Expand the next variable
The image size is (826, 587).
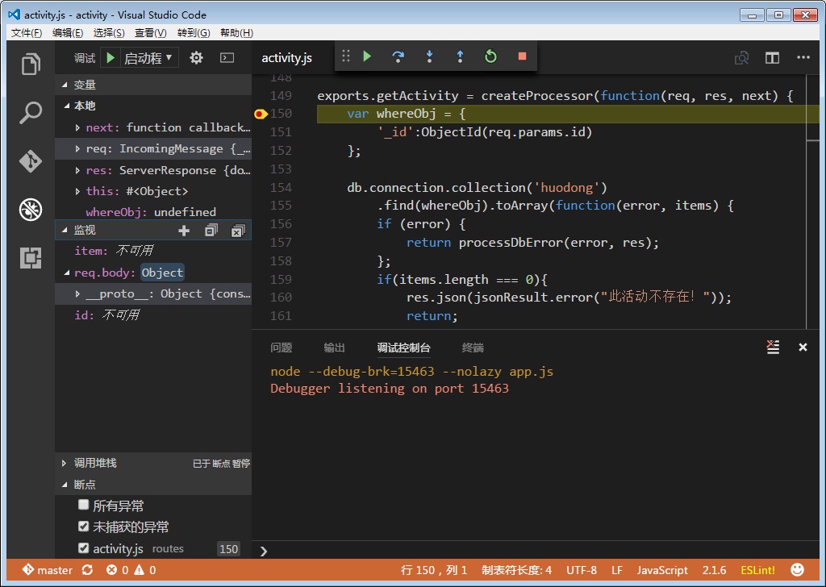pyautogui.click(x=77, y=127)
